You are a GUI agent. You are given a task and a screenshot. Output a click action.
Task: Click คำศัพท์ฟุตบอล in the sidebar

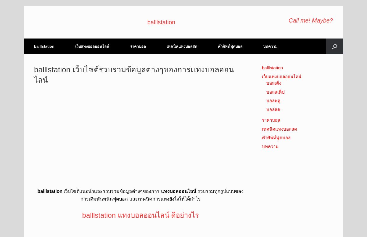[276, 138]
